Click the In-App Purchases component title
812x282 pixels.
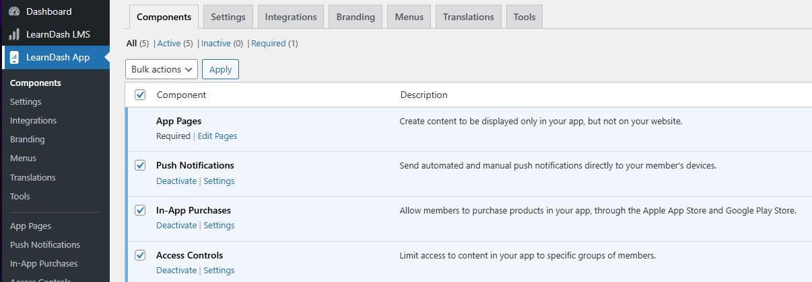(x=193, y=210)
